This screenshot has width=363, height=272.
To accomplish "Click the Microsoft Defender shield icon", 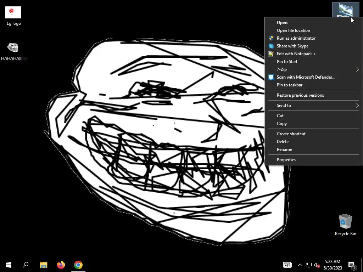I will (271, 77).
